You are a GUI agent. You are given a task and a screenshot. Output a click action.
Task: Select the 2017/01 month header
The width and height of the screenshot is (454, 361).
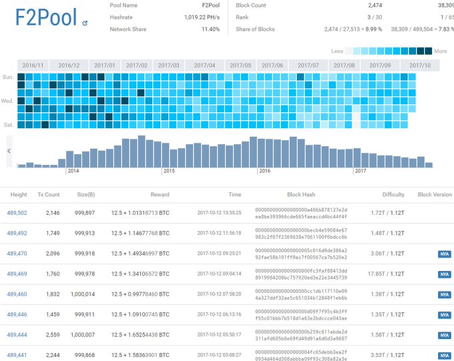tap(105, 65)
